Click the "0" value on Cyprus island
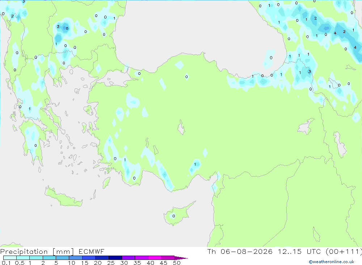 (x=174, y=216)
